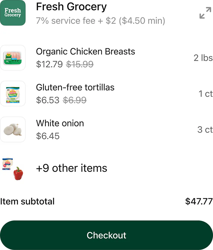Click the White onion product image

click(x=13, y=130)
